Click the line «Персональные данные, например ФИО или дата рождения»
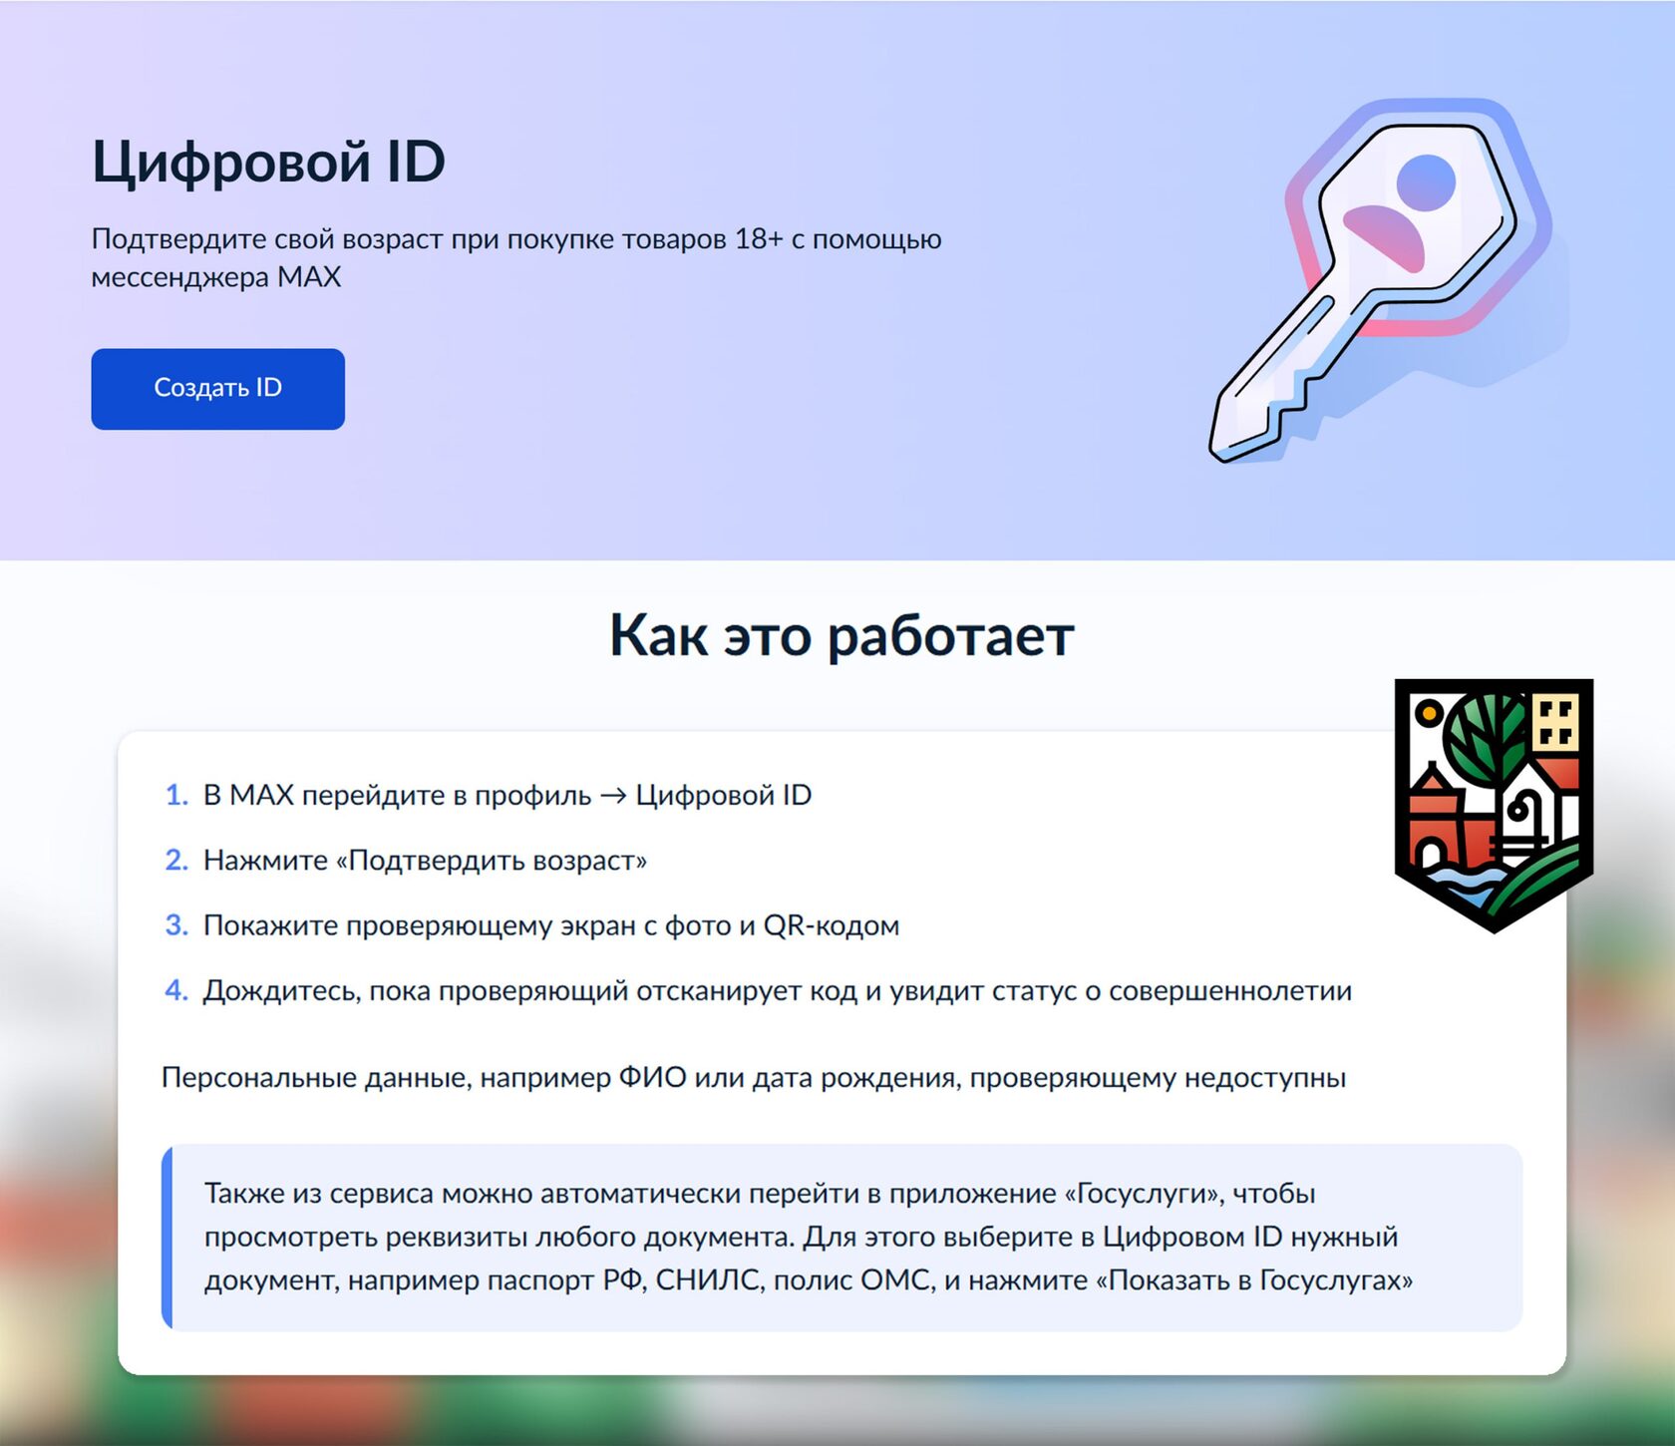The height and width of the screenshot is (1446, 1675). [754, 1077]
